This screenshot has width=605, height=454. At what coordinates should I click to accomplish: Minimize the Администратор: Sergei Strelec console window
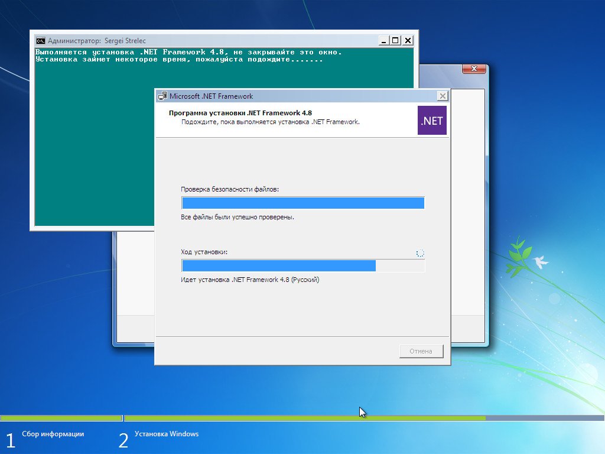(383, 41)
